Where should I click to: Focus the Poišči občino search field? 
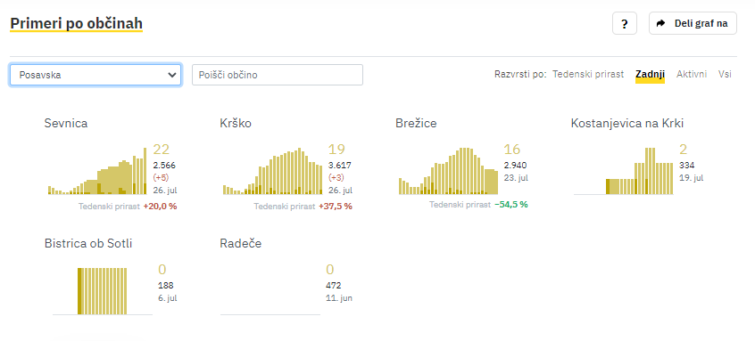[278, 75]
